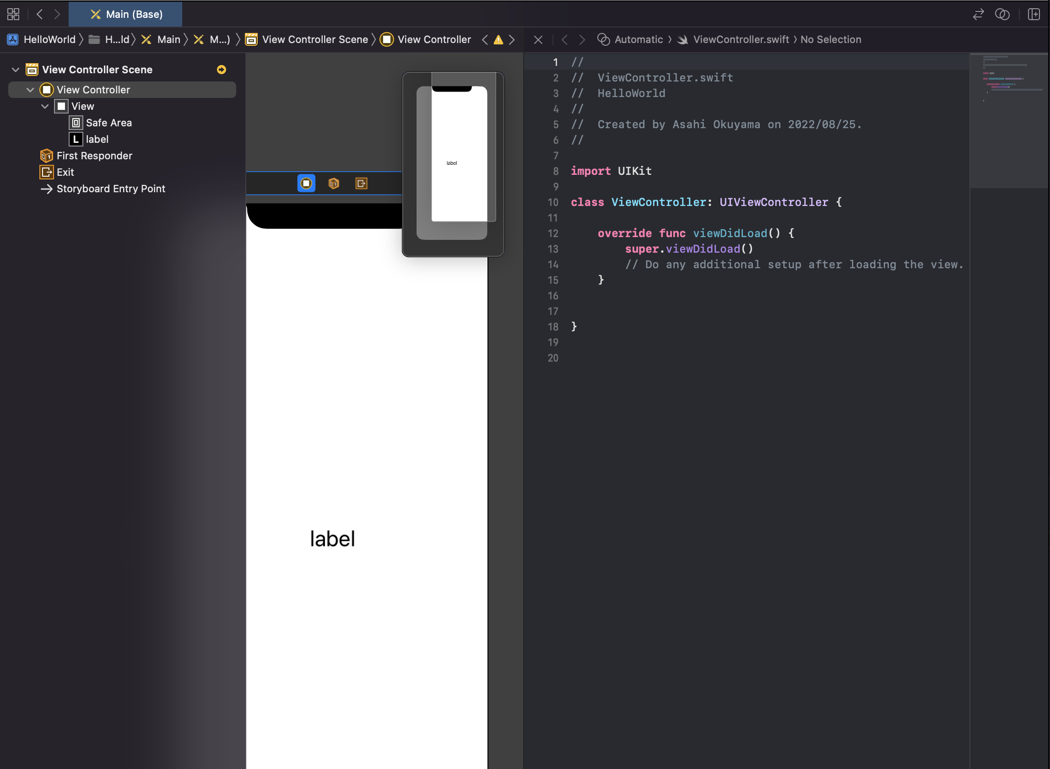Collapse the View node in outline
Screen dimensions: 1050x769
tap(45, 106)
